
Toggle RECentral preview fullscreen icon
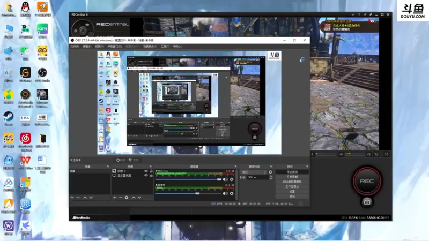(x=386, y=154)
